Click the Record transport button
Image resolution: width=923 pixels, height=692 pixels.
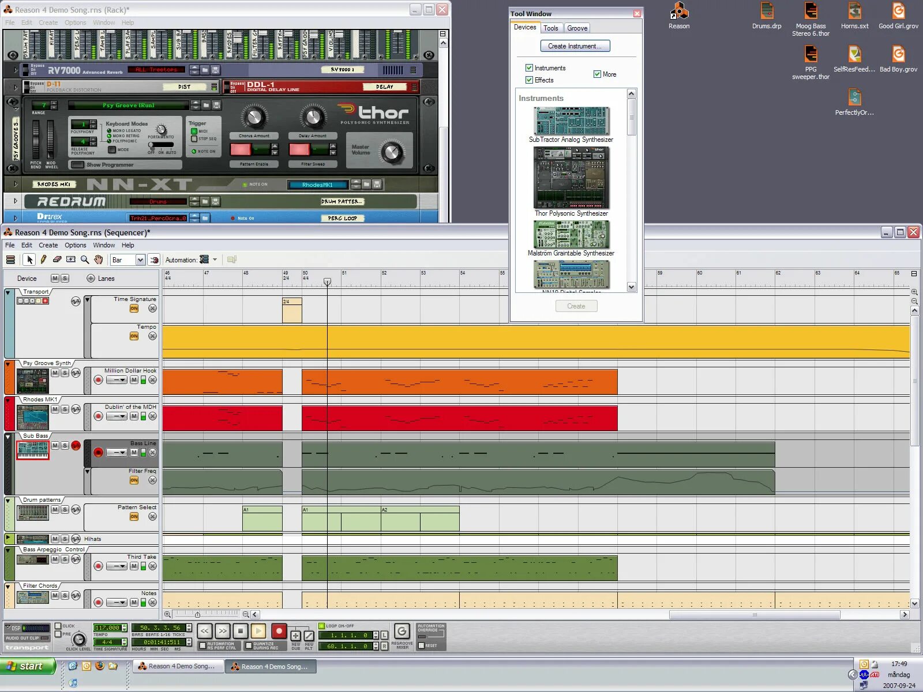point(279,631)
